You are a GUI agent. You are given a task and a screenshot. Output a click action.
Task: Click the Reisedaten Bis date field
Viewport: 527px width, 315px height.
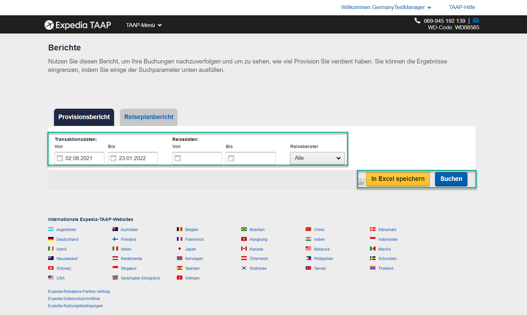pos(251,158)
